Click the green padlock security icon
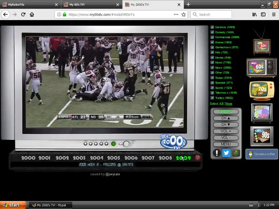This screenshot has height=209, width=279. tap(65, 14)
